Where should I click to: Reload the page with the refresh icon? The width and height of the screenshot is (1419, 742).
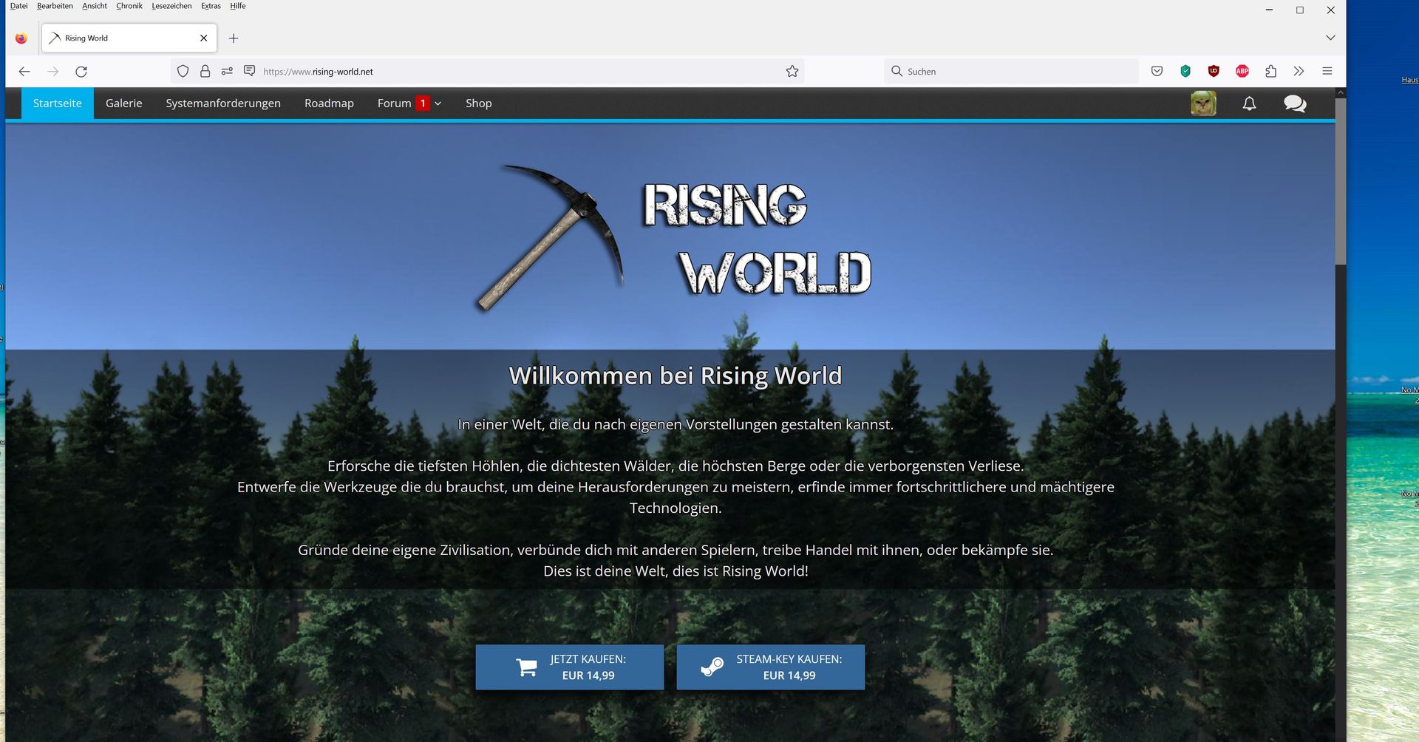click(81, 72)
